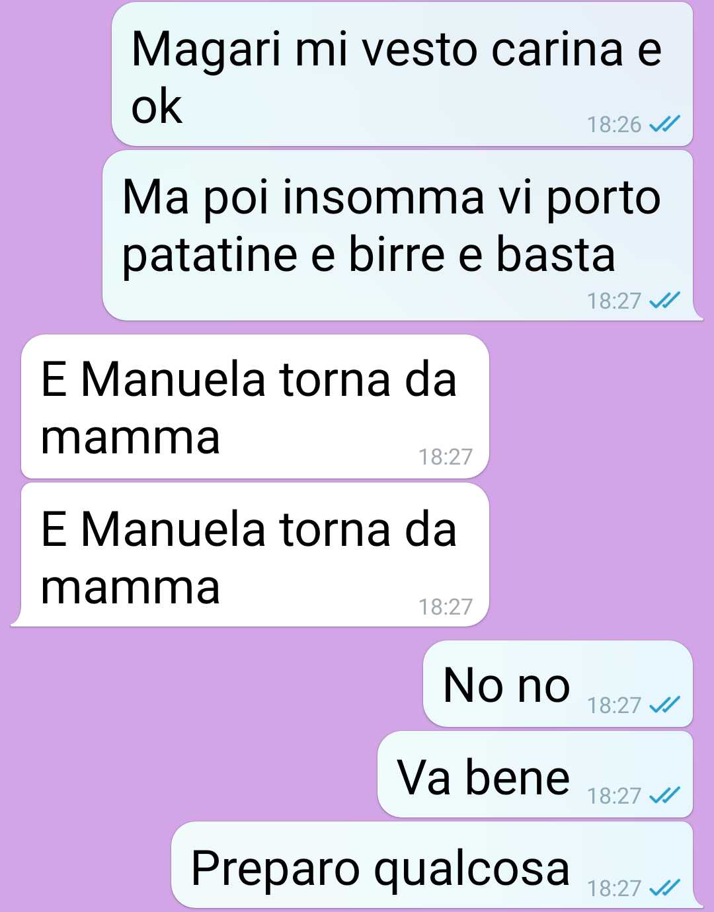The image size is (714, 912).
Task: Tap the blue read-receipt checks at 18:26
Action: (x=664, y=124)
